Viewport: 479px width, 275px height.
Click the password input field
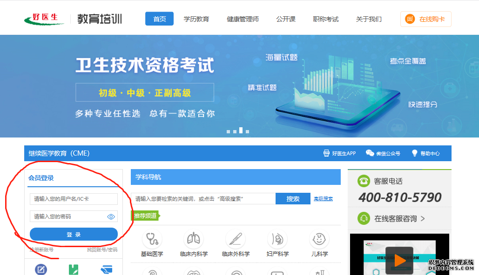point(74,216)
